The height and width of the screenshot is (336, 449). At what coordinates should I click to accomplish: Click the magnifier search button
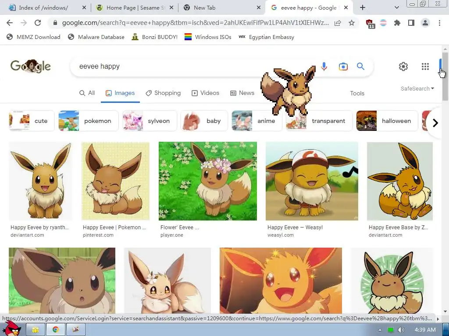tap(360, 66)
